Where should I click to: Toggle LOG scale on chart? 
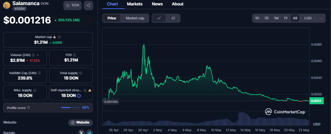point(308,18)
